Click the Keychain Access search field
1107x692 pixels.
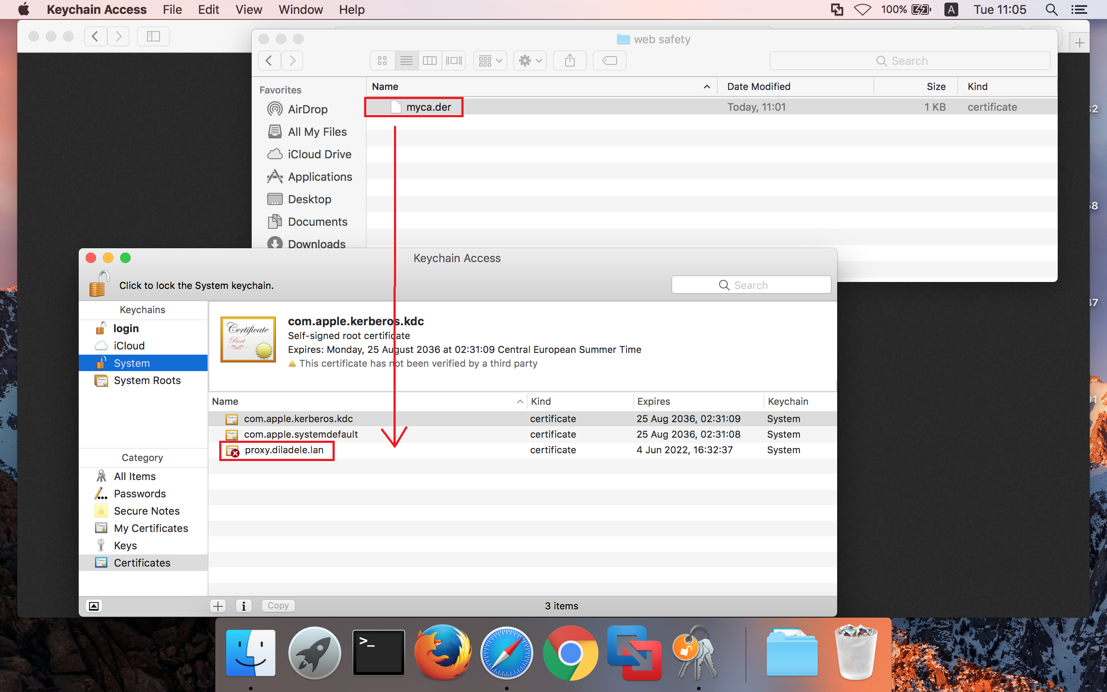click(751, 285)
